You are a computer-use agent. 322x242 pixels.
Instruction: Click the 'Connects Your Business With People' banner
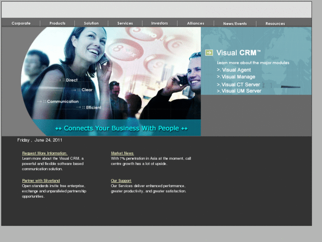click(x=121, y=128)
